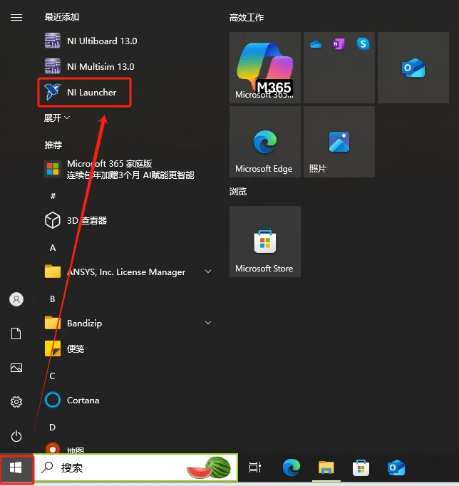This screenshot has height=486, width=459.
Task: Open NI Ultiboard 13.0 from recently added
Action: pyautogui.click(x=91, y=41)
